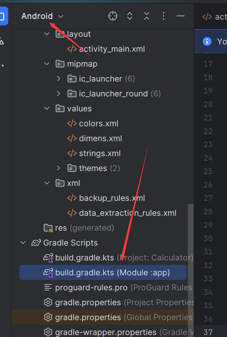Click the res generated folder icon

[48, 228]
